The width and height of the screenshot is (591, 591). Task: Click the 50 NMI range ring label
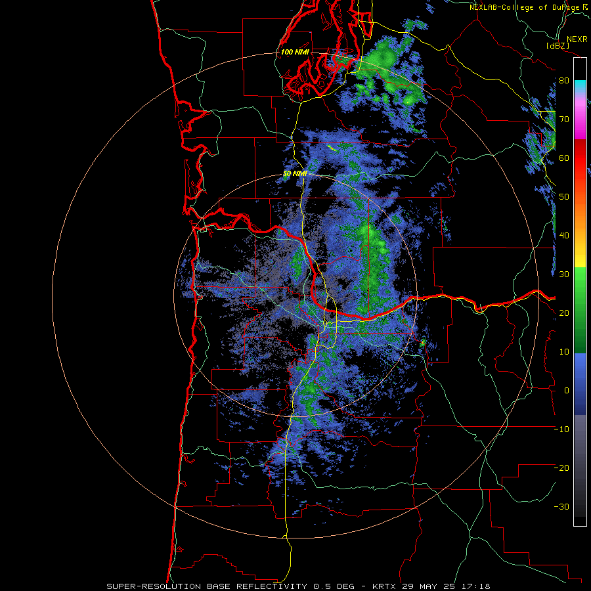click(295, 174)
